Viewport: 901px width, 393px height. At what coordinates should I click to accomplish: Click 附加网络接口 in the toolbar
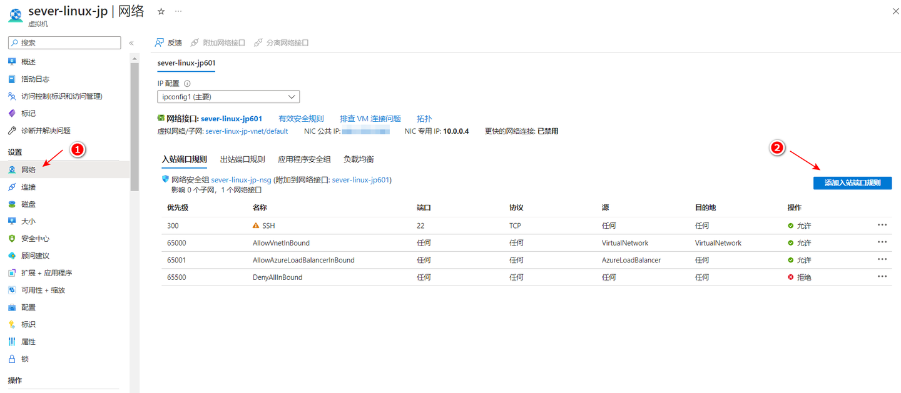click(x=219, y=42)
